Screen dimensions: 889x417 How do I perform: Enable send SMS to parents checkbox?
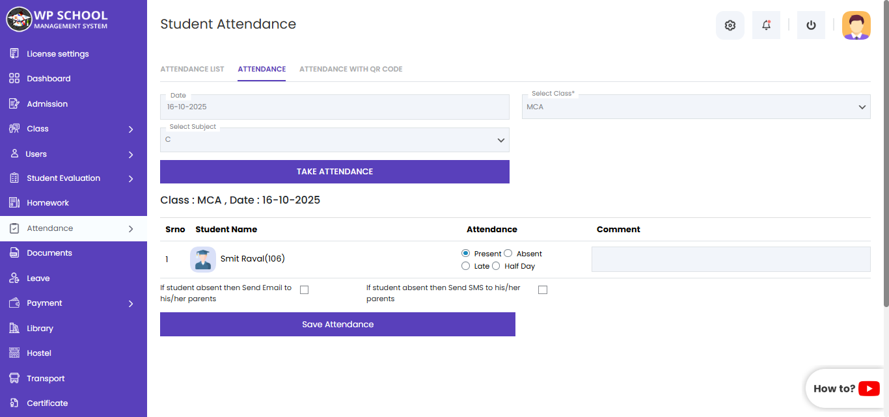tap(543, 290)
